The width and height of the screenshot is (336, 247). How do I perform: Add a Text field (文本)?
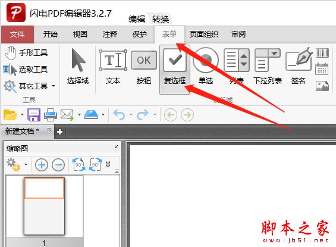[113, 67]
